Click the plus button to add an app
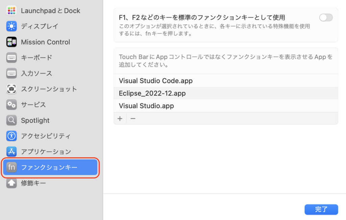 pos(120,118)
